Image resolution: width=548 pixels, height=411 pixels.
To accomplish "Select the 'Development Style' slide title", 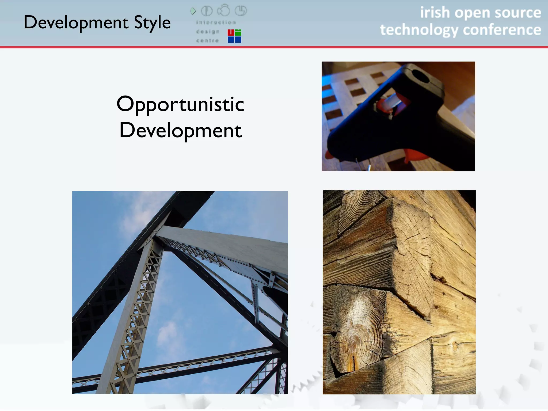I will (x=97, y=22).
